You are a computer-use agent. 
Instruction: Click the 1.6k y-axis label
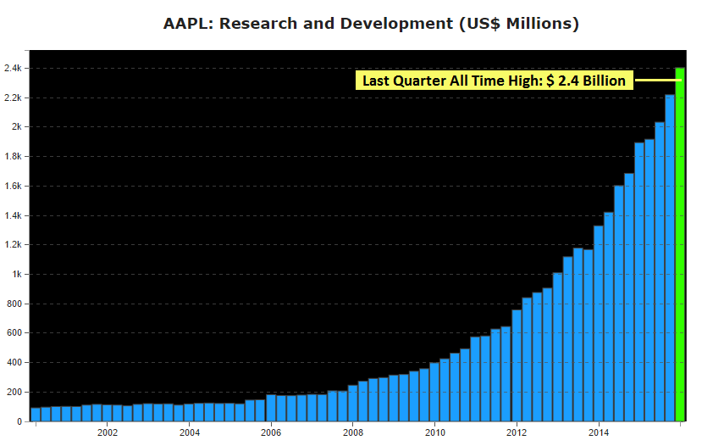coord(13,187)
